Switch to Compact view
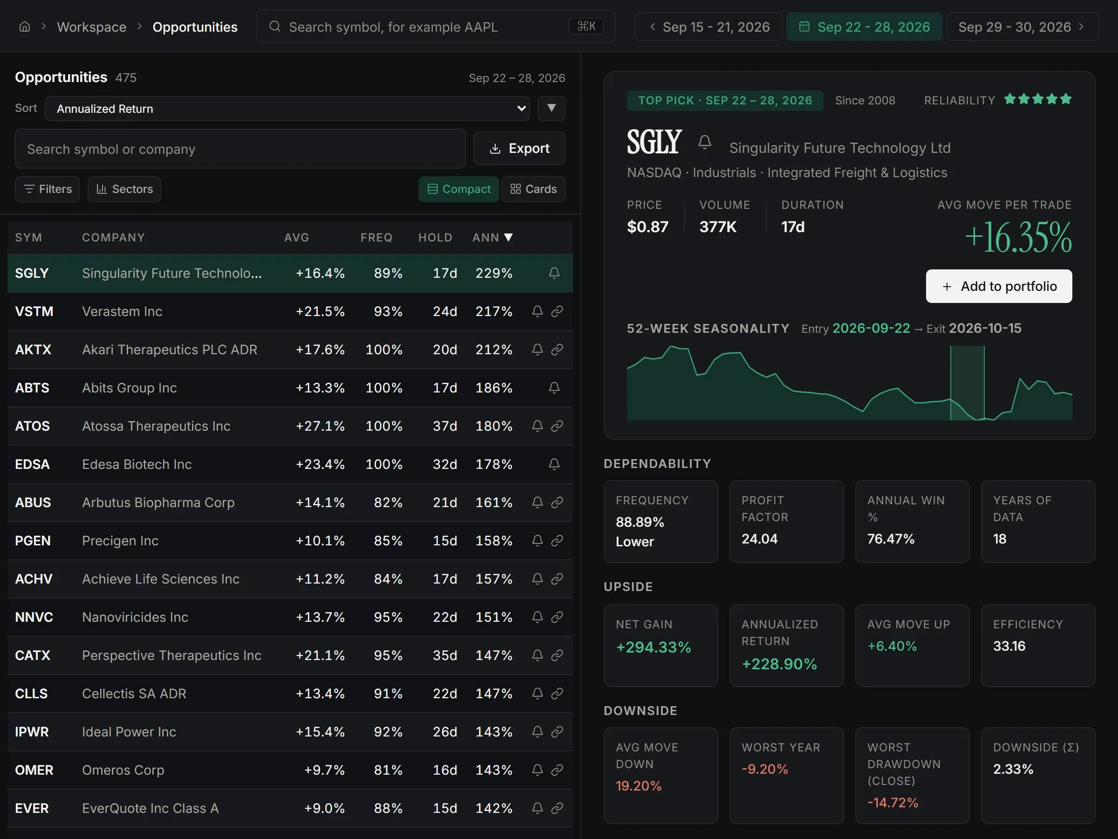This screenshot has width=1118, height=839. (458, 189)
